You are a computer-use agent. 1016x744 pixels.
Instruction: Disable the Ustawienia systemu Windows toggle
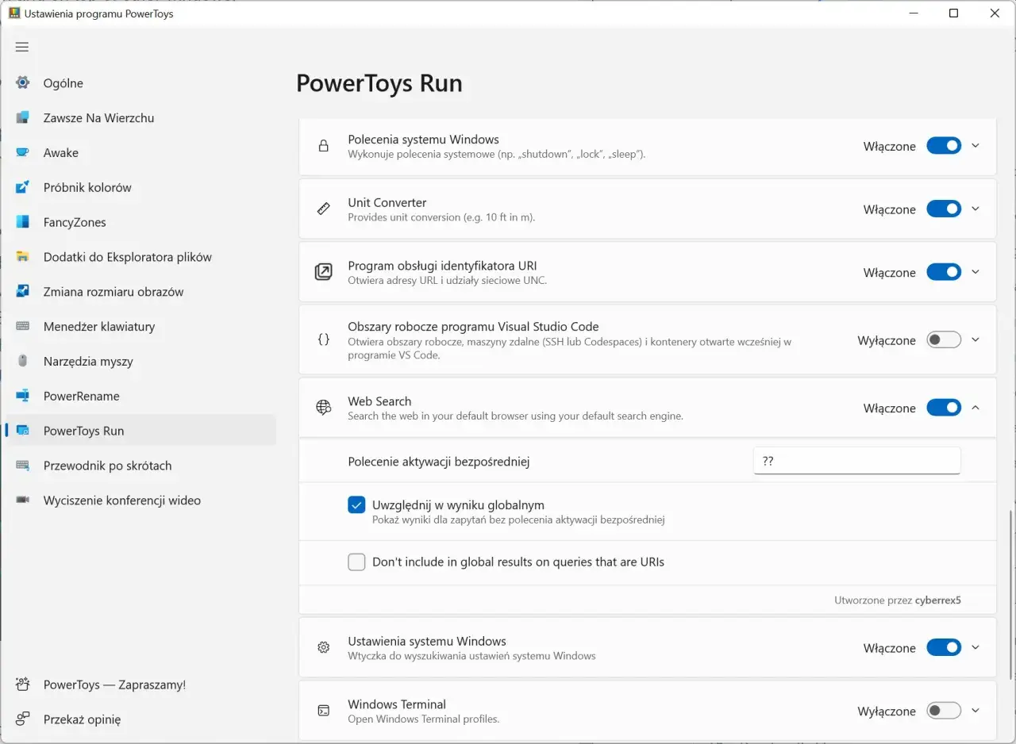click(x=944, y=648)
